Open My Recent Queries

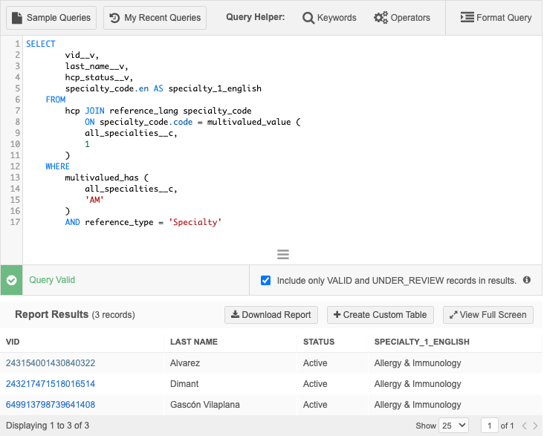[155, 18]
